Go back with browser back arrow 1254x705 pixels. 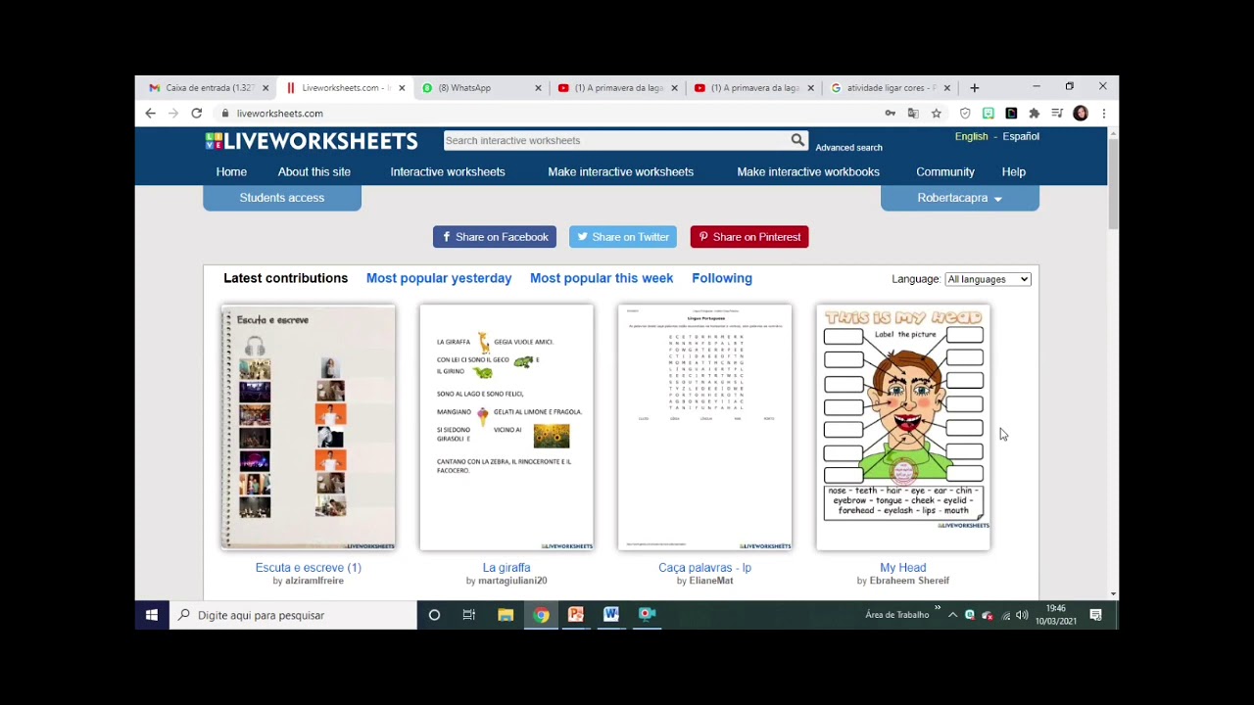[x=150, y=114]
